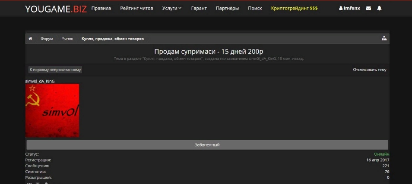Viewport: 412px width, 184px height.
Task: Open the YOUGAME.BIZ logo home link
Action: pyautogui.click(x=56, y=9)
